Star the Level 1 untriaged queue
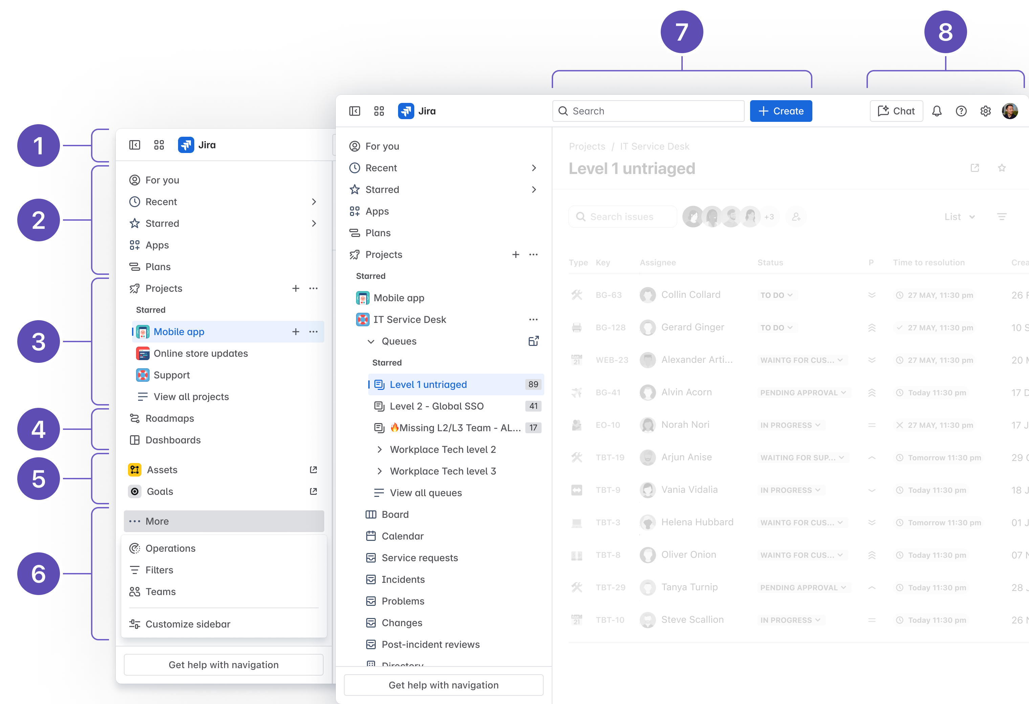 click(1002, 168)
